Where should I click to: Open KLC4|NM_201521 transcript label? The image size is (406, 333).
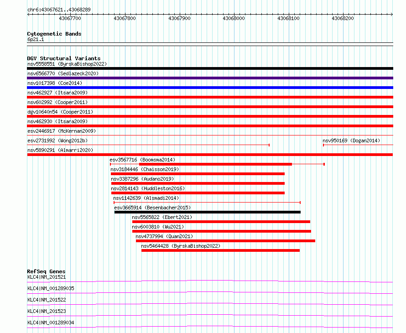[x=47, y=277]
